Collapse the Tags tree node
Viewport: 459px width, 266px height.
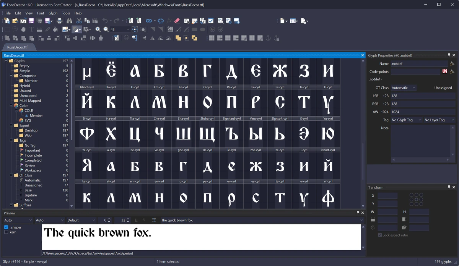(11, 140)
